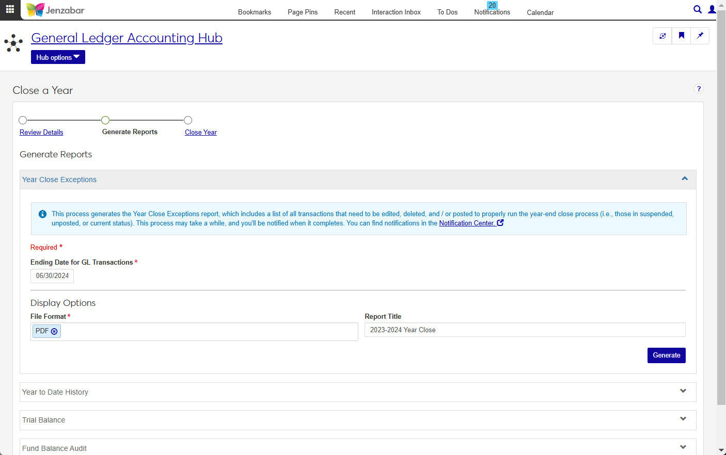Remove the PDF file format tag
Image resolution: width=726 pixels, height=455 pixels.
54,331
